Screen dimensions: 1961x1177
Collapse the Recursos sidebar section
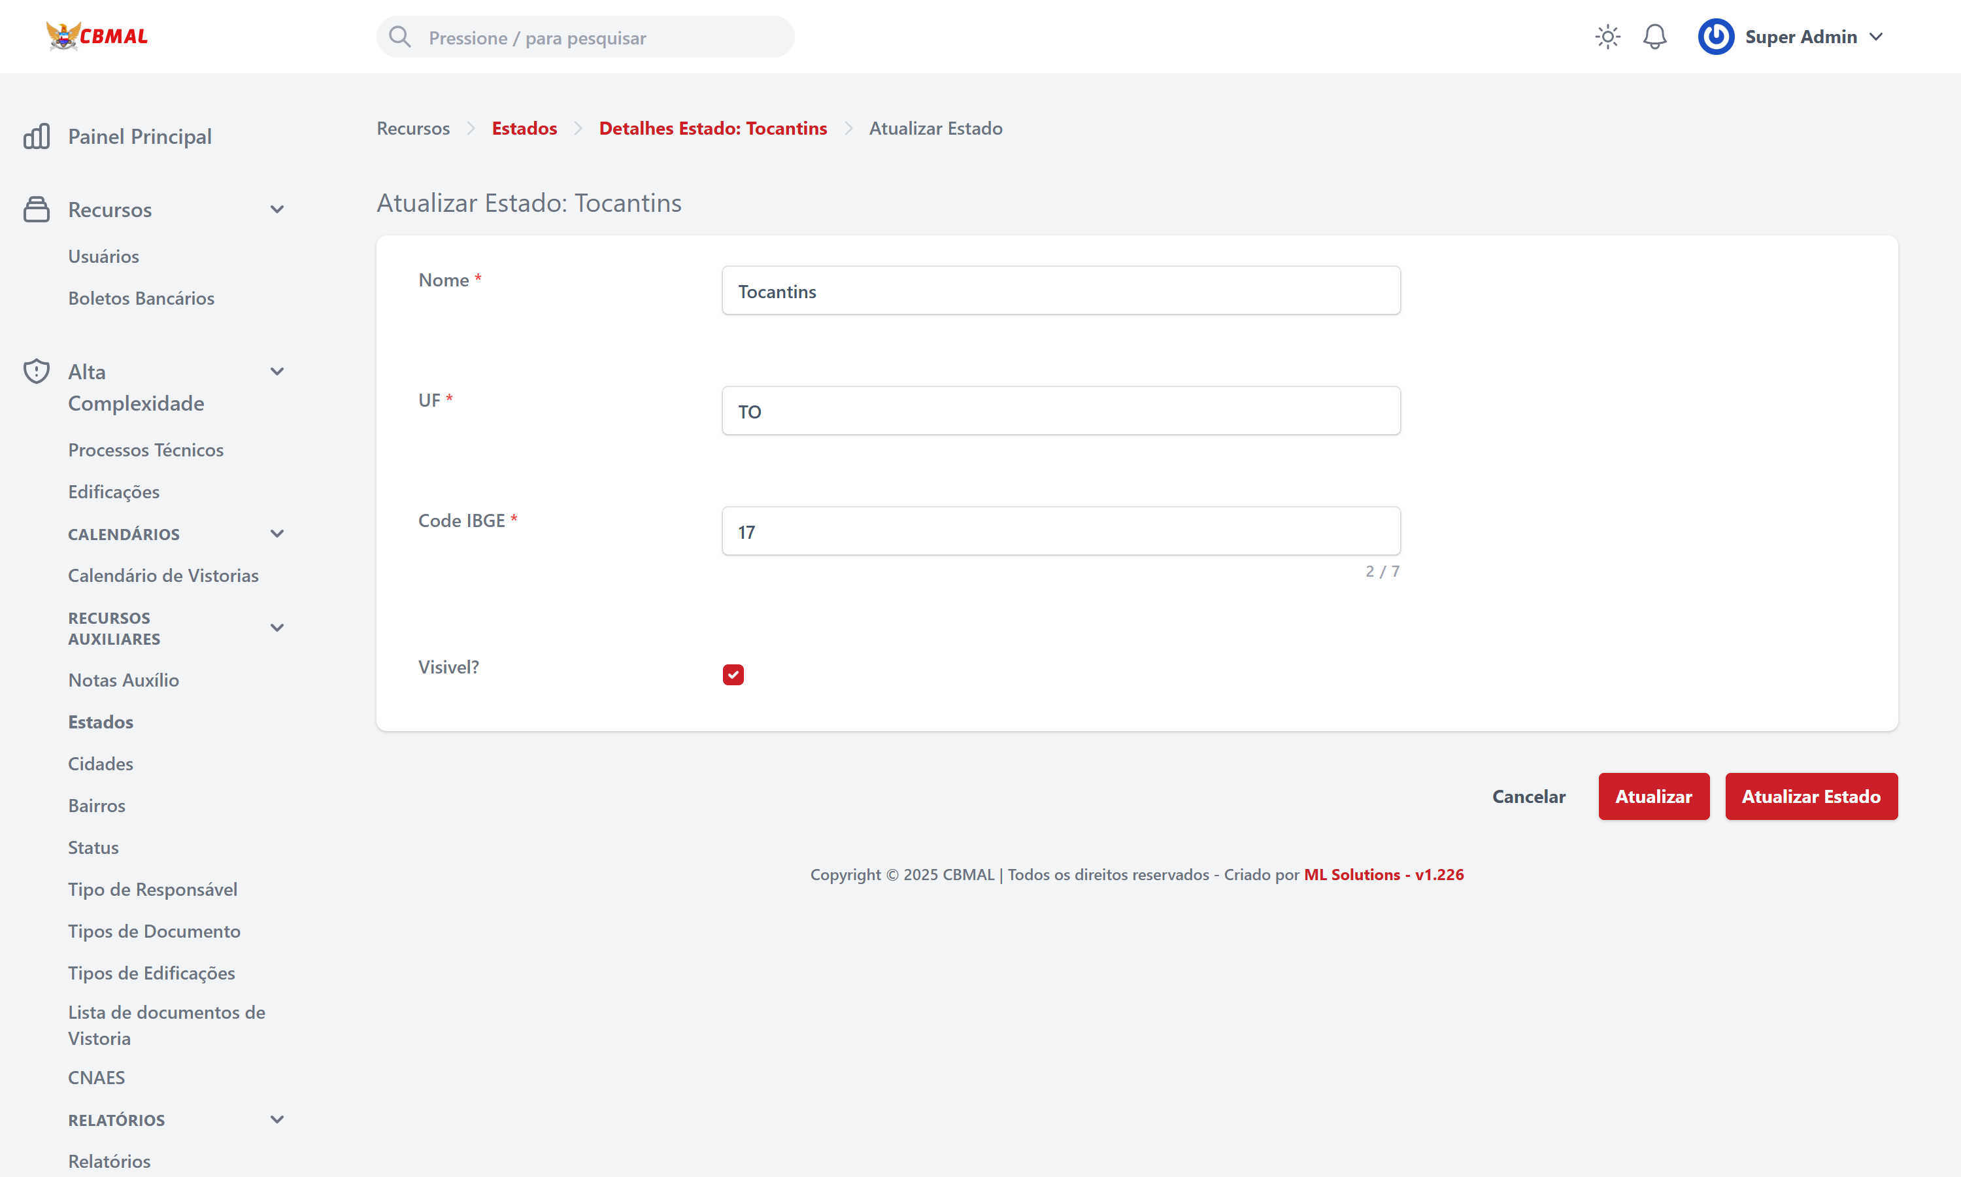coord(277,209)
